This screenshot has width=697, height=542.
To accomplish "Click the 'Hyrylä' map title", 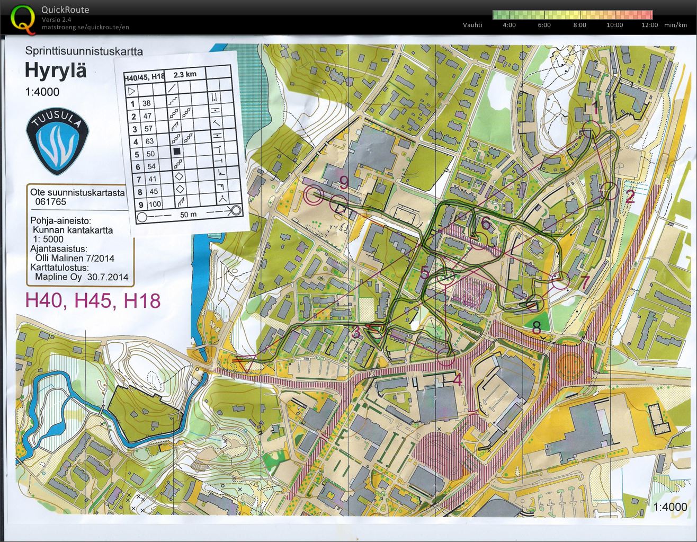I will point(56,70).
